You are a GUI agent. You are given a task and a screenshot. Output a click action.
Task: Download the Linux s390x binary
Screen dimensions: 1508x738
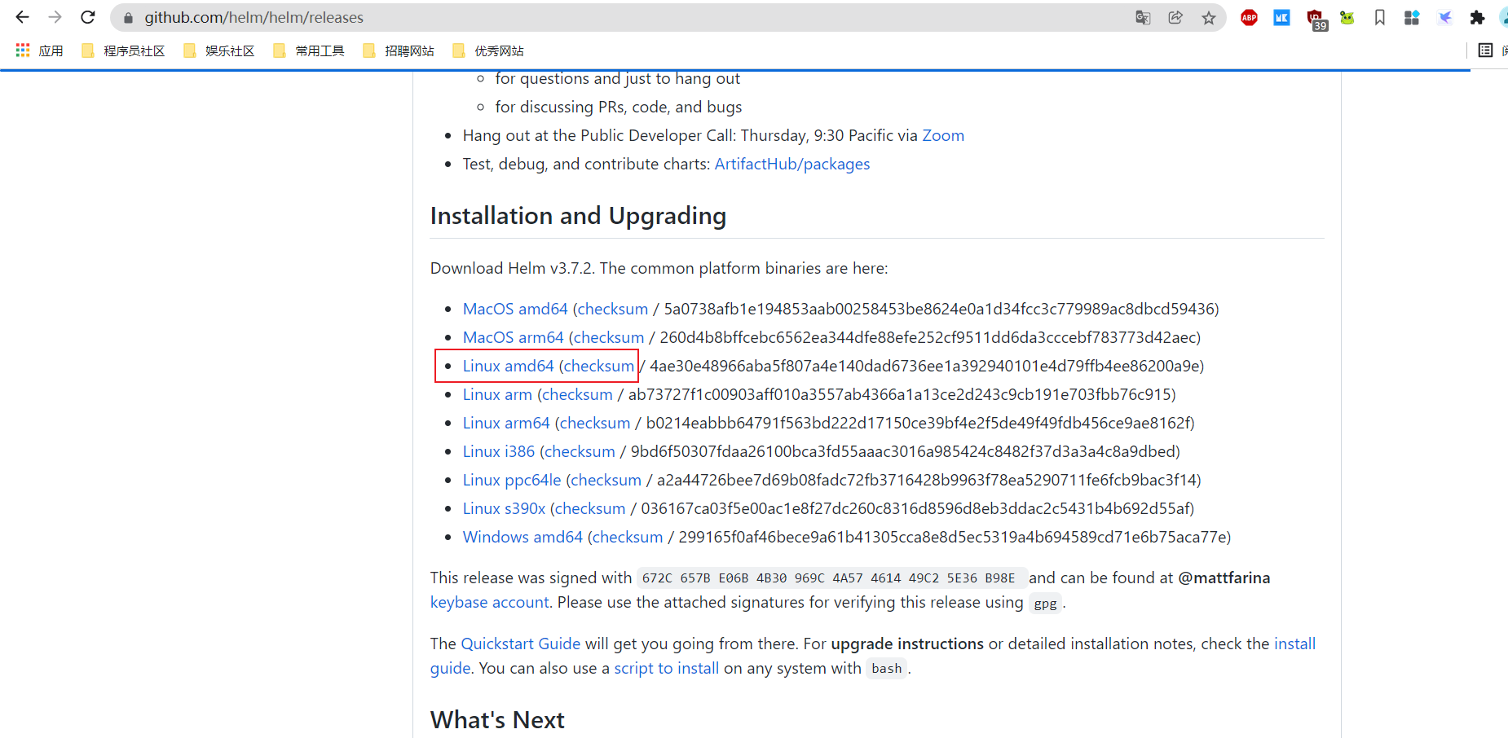pos(505,508)
